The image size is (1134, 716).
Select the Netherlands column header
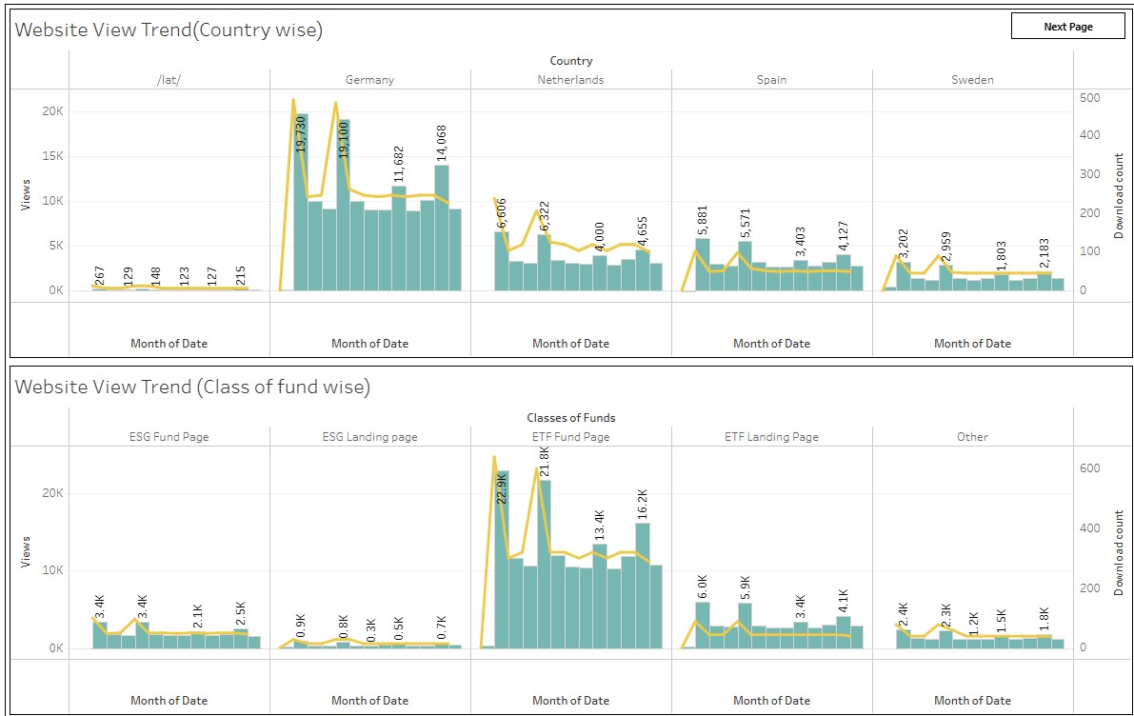(x=570, y=80)
